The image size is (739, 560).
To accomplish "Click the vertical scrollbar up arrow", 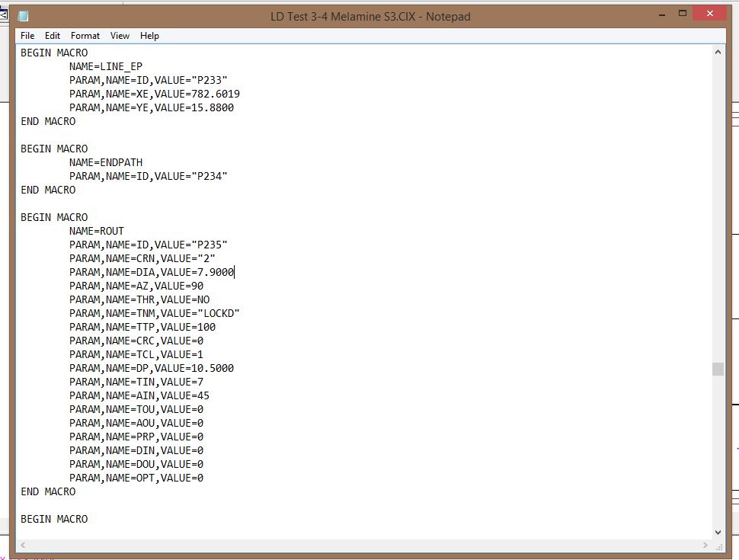I will 718,53.
